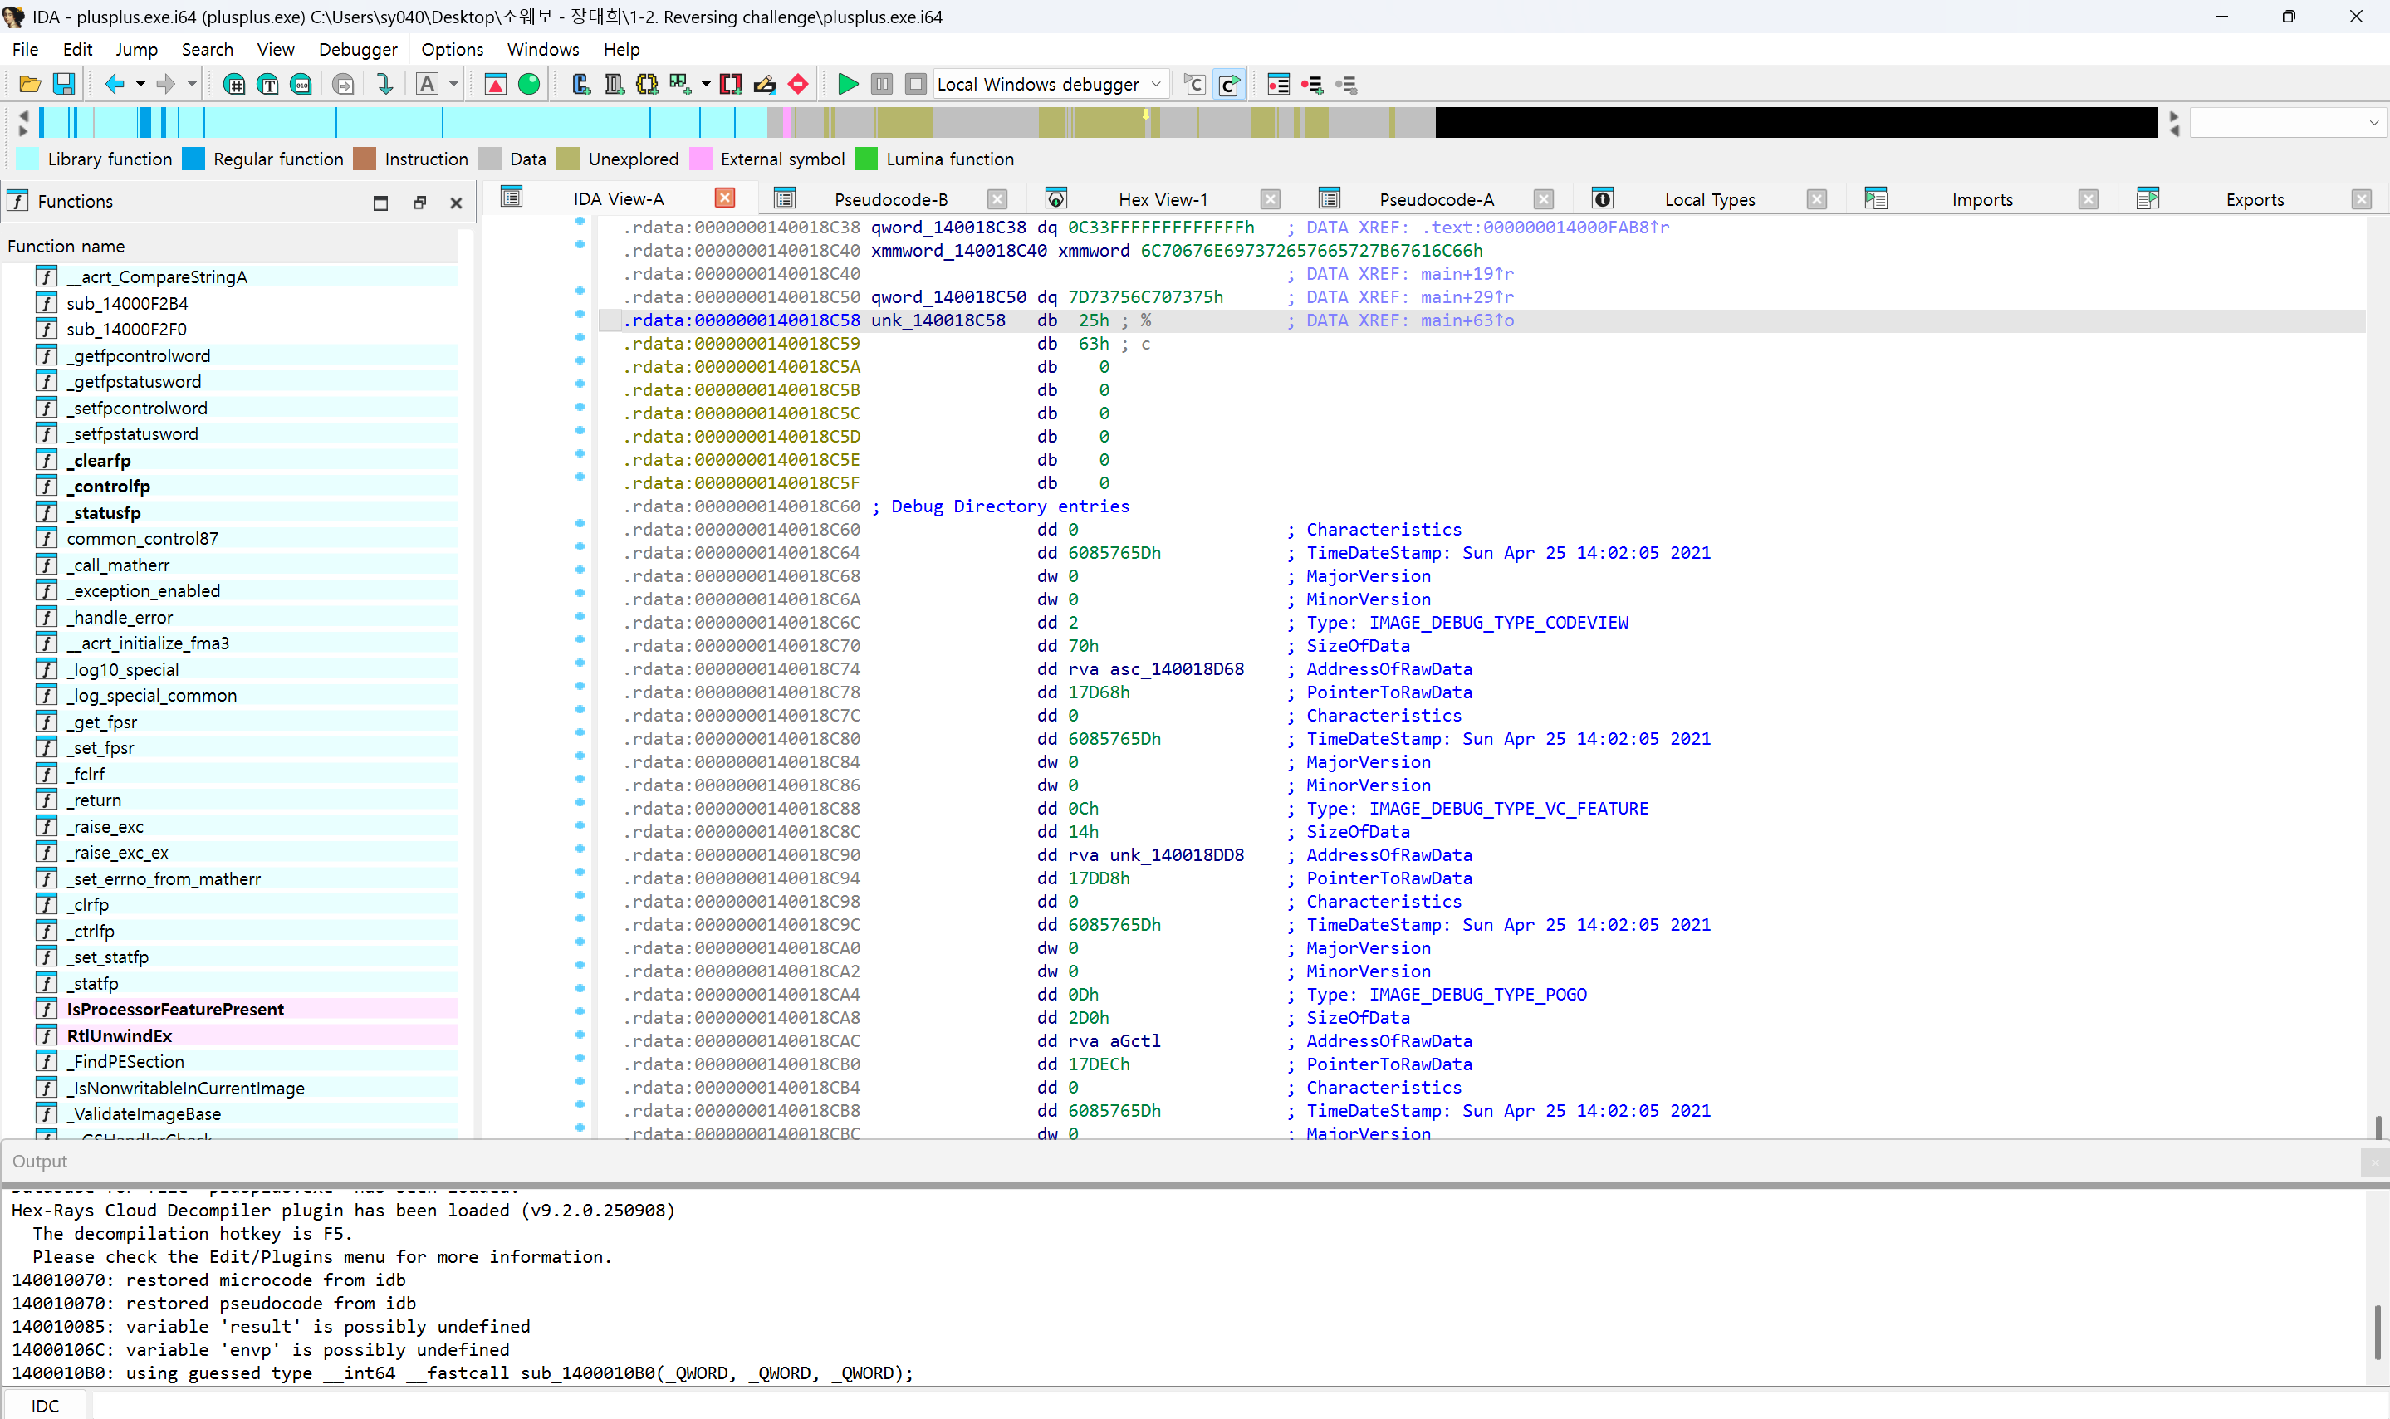The width and height of the screenshot is (2390, 1419).
Task: Click the letter 'A' text toolbar icon
Action: pos(428,84)
